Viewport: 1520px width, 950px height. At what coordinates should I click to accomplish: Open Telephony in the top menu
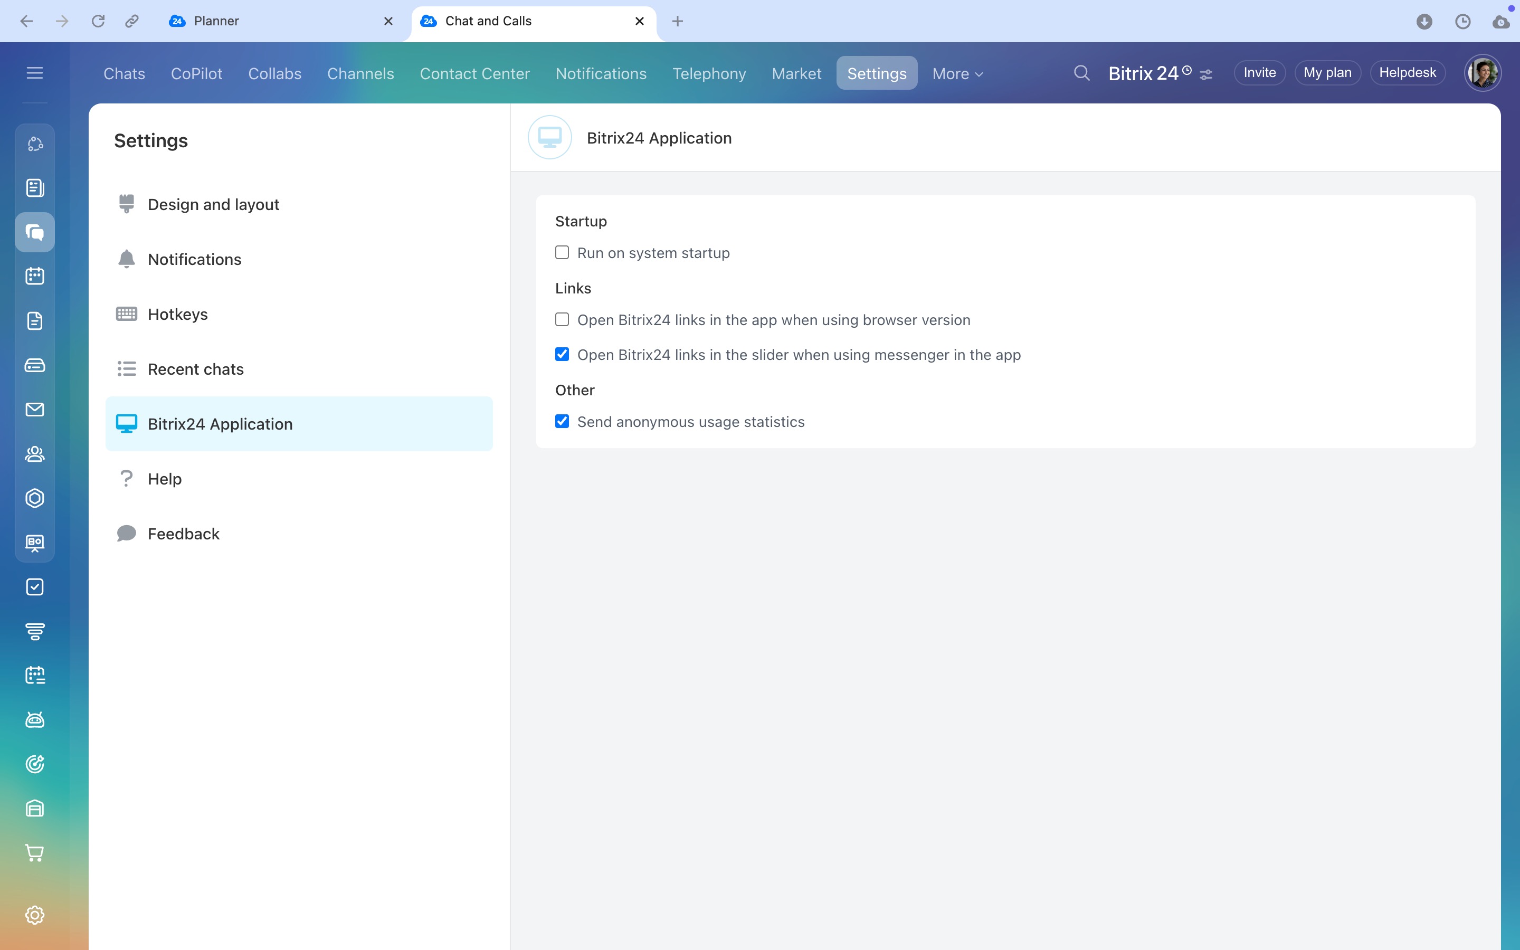click(x=709, y=73)
